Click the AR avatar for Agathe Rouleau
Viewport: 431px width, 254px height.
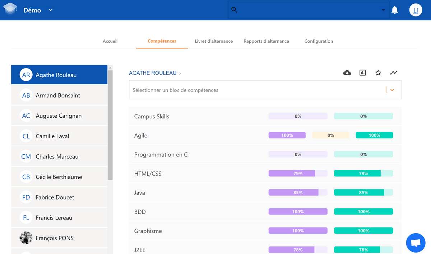tap(26, 75)
